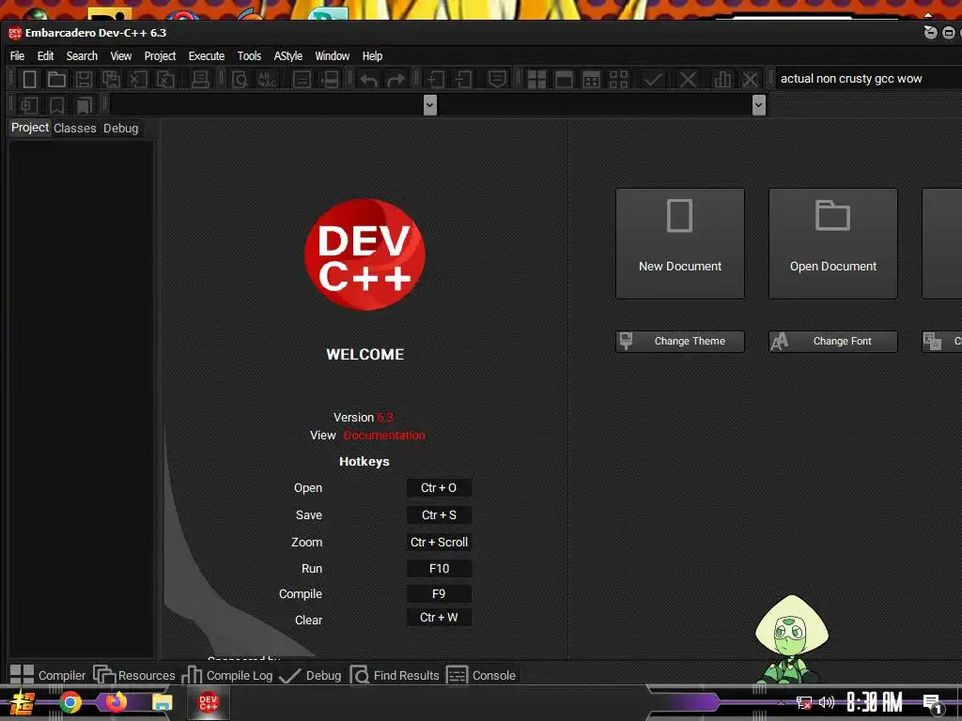Click the Toggle Bookmark icon in second toolbar row
Screen dimensions: 962x721
(x=56, y=105)
